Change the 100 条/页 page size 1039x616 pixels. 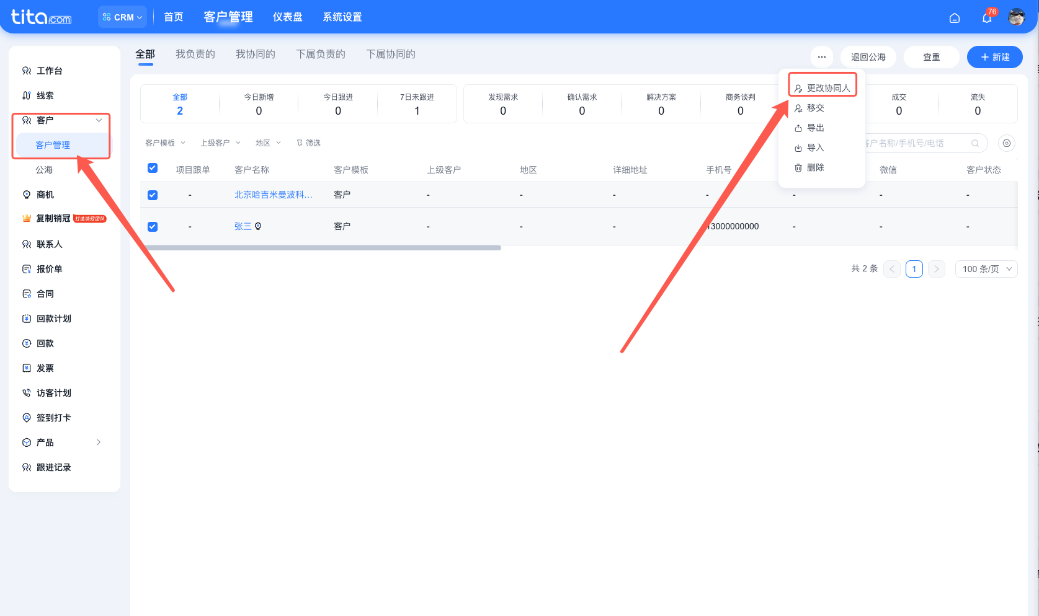click(986, 269)
